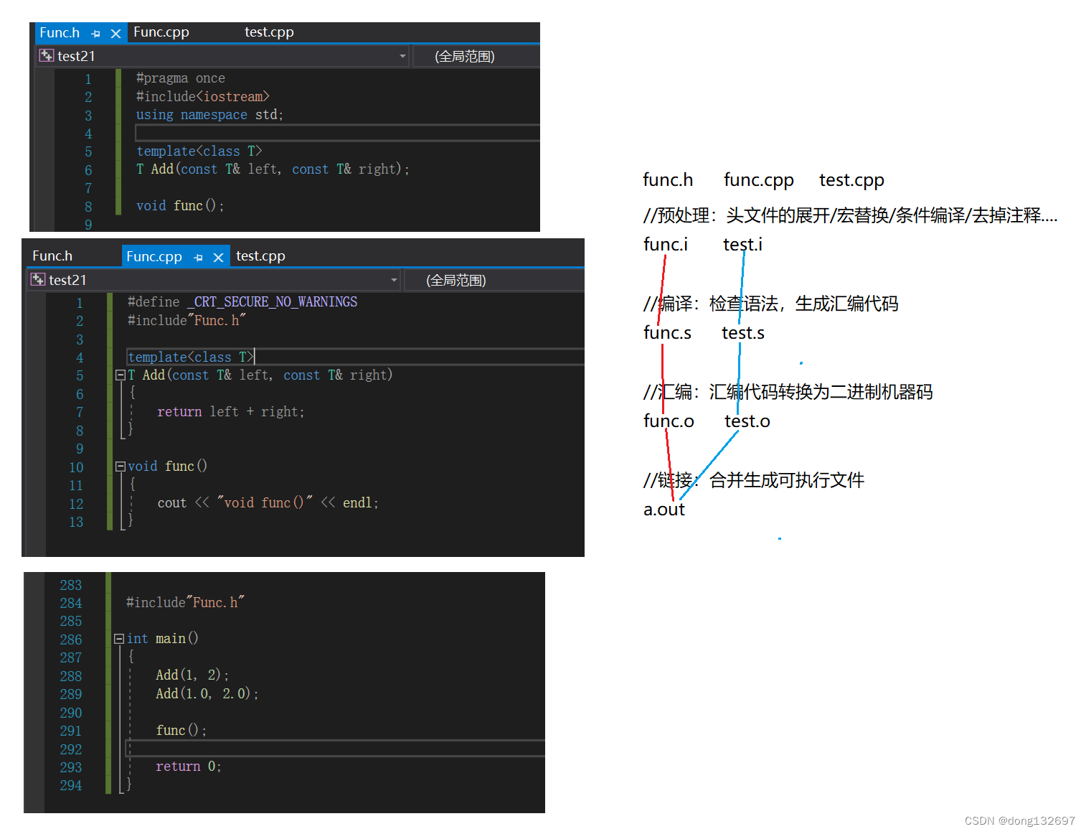This screenshot has width=1086, height=834.
Task: Click test21 project icon in middle editor
Action: click(x=38, y=279)
